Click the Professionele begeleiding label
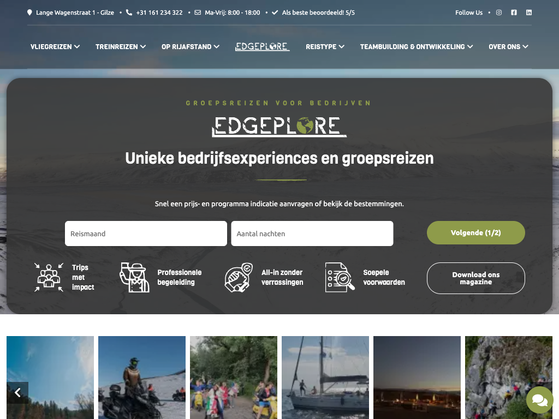The image size is (559, 419). 179,277
